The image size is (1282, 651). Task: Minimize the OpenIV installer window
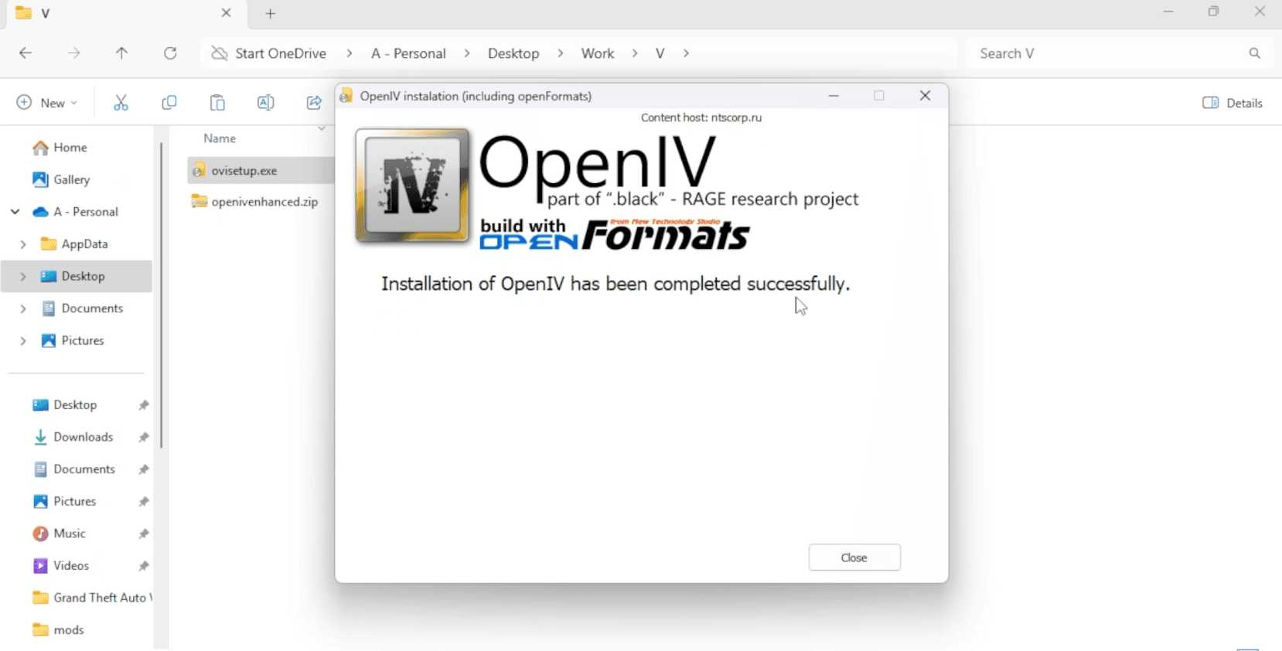834,96
